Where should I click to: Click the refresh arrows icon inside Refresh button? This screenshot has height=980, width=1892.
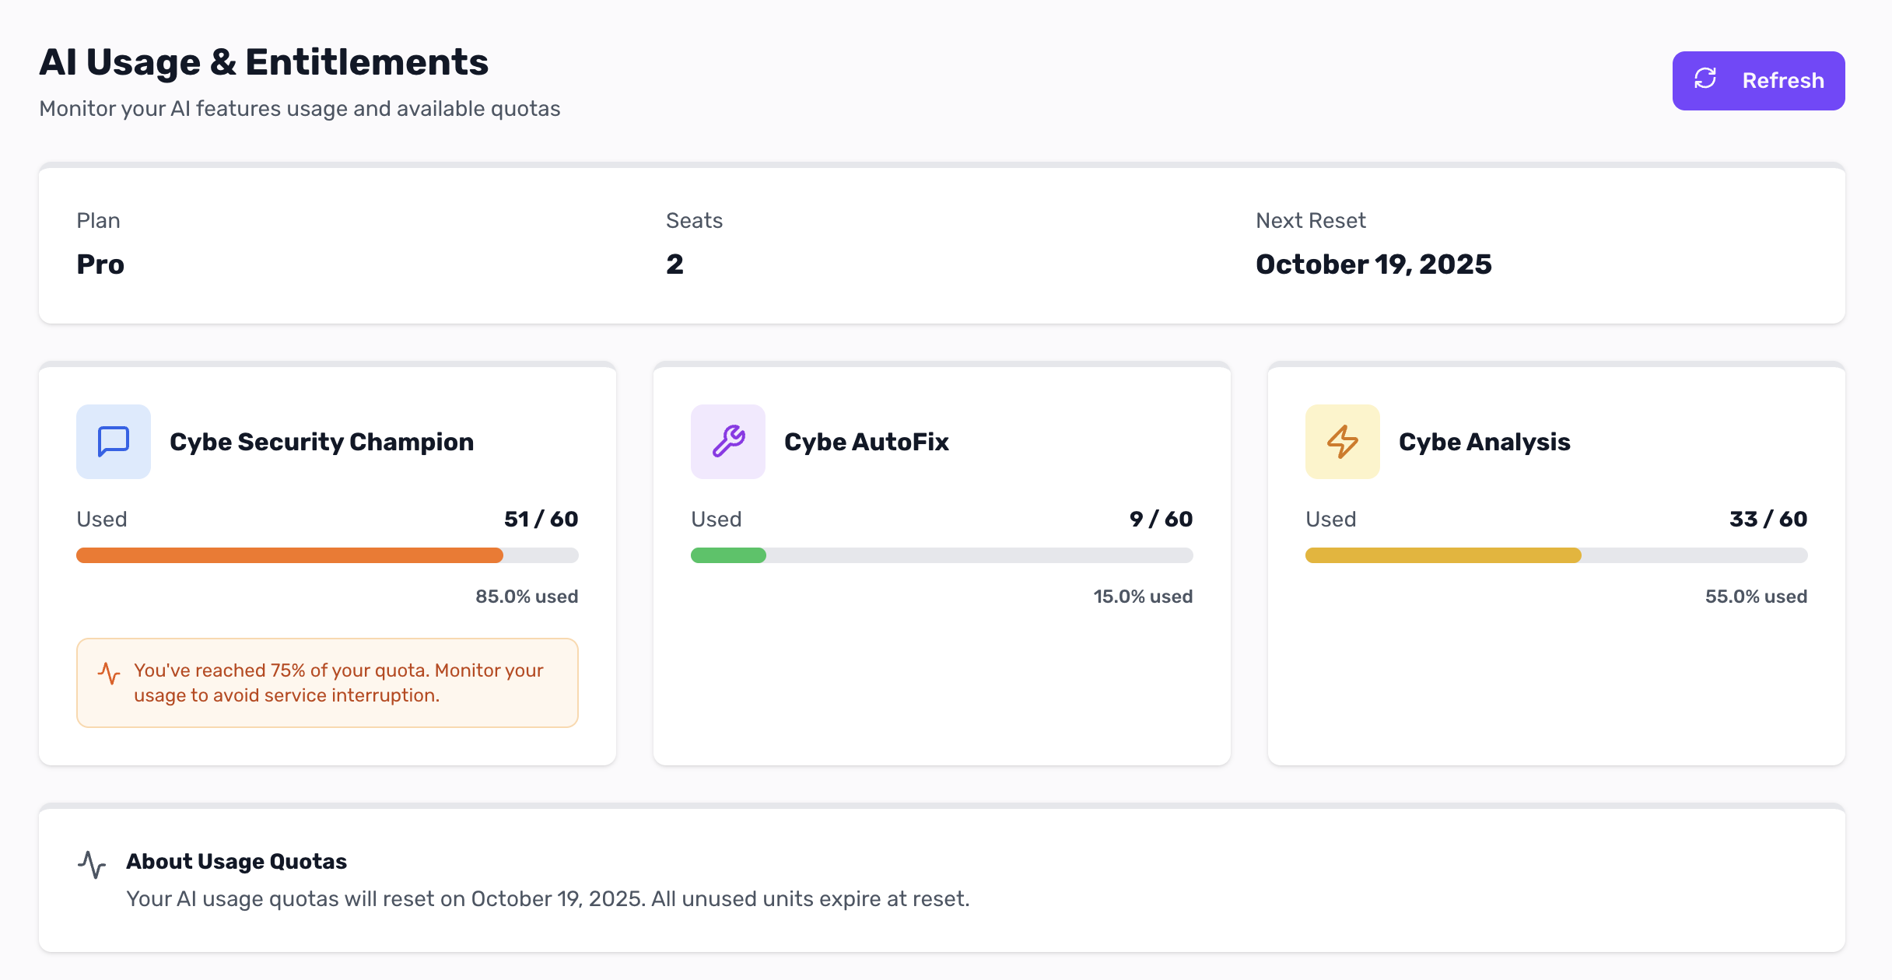tap(1705, 79)
